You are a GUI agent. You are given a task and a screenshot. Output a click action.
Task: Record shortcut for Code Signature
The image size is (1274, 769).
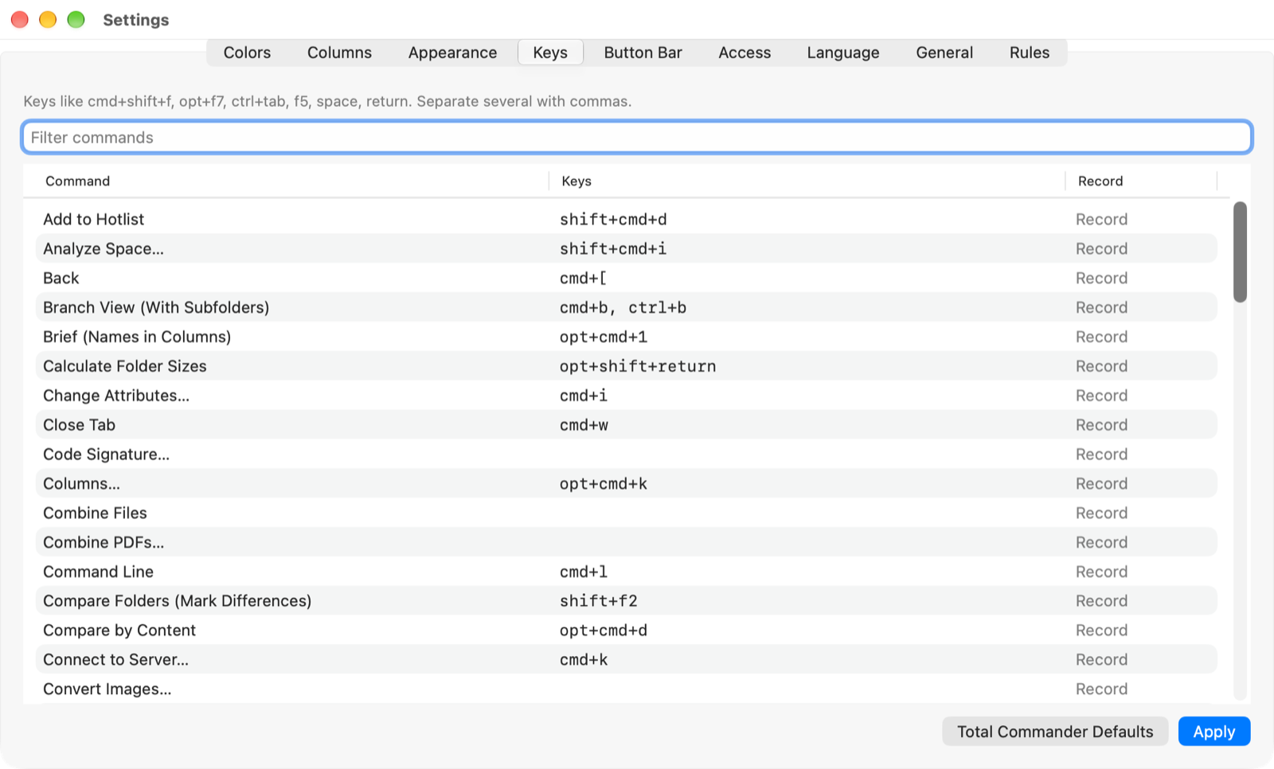click(x=1101, y=455)
